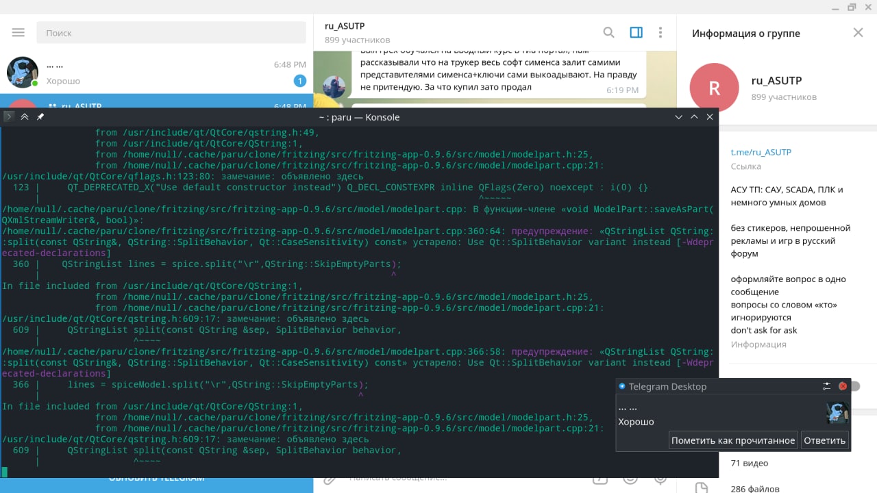Maximize Konsole window with up chevron
The width and height of the screenshot is (877, 493).
[x=694, y=117]
